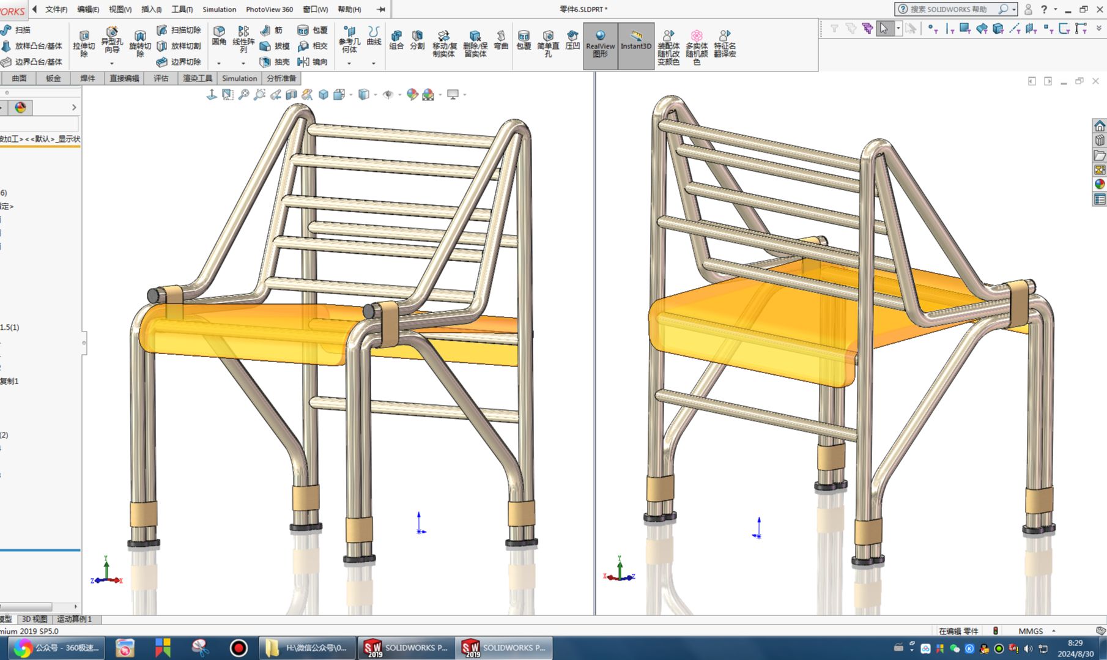
Task: Switch to the 焊件 weldments tab
Action: coord(87,78)
